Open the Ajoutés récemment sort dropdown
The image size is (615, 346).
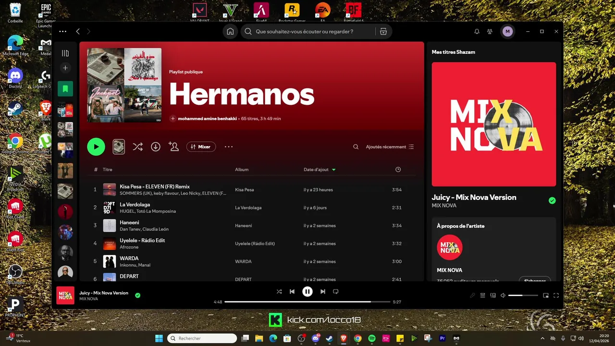pyautogui.click(x=390, y=147)
